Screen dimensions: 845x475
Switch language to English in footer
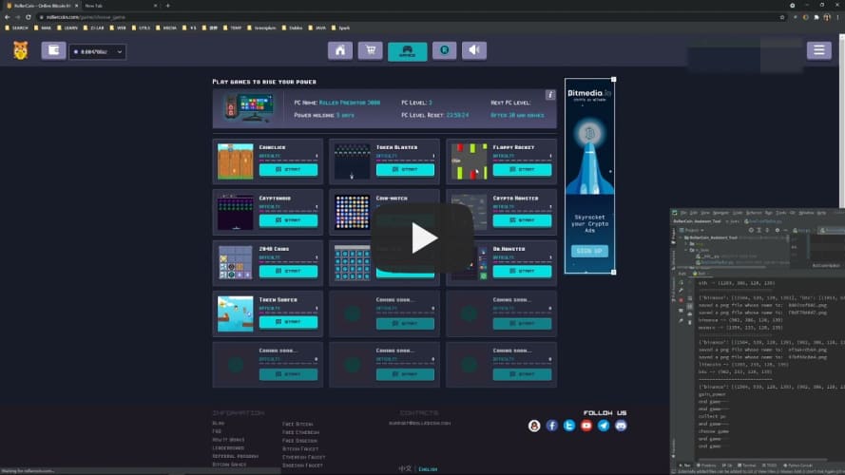(428, 469)
